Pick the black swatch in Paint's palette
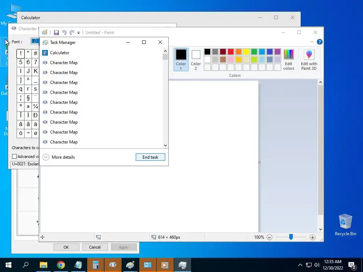 (x=207, y=52)
